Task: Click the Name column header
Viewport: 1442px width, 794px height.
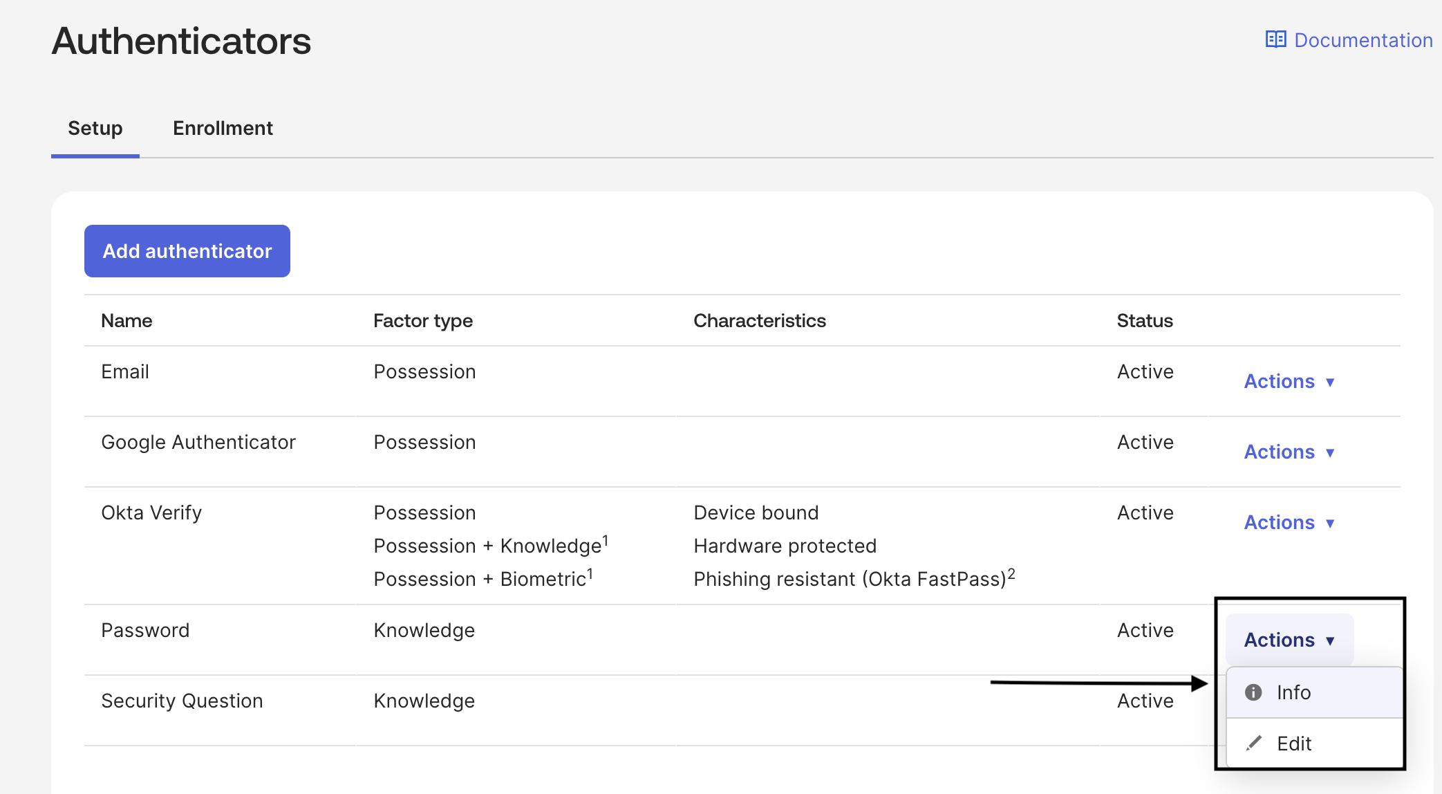Action: pyautogui.click(x=127, y=320)
